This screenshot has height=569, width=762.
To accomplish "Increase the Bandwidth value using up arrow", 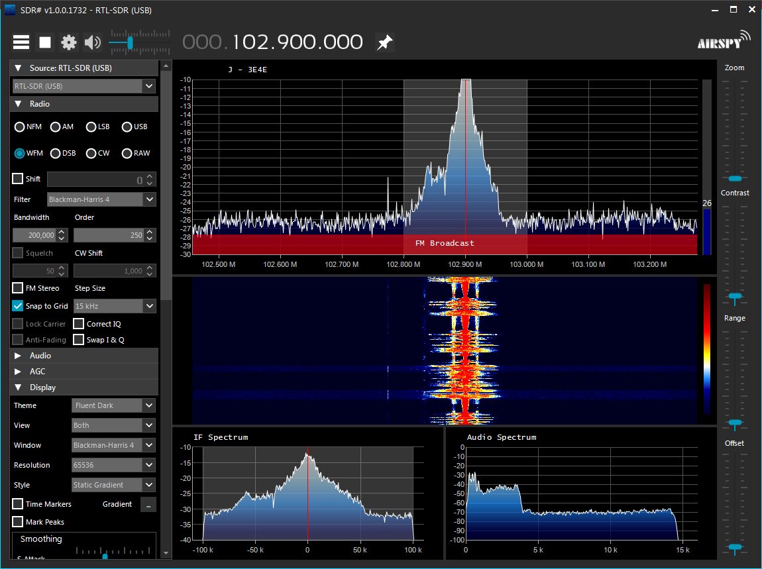I will click(62, 232).
